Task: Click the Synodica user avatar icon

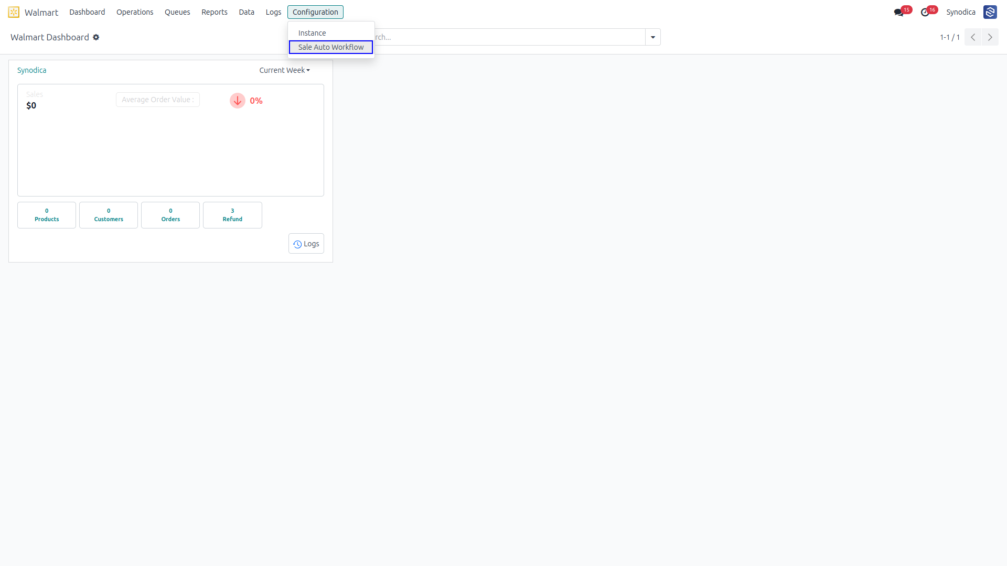Action: click(990, 12)
